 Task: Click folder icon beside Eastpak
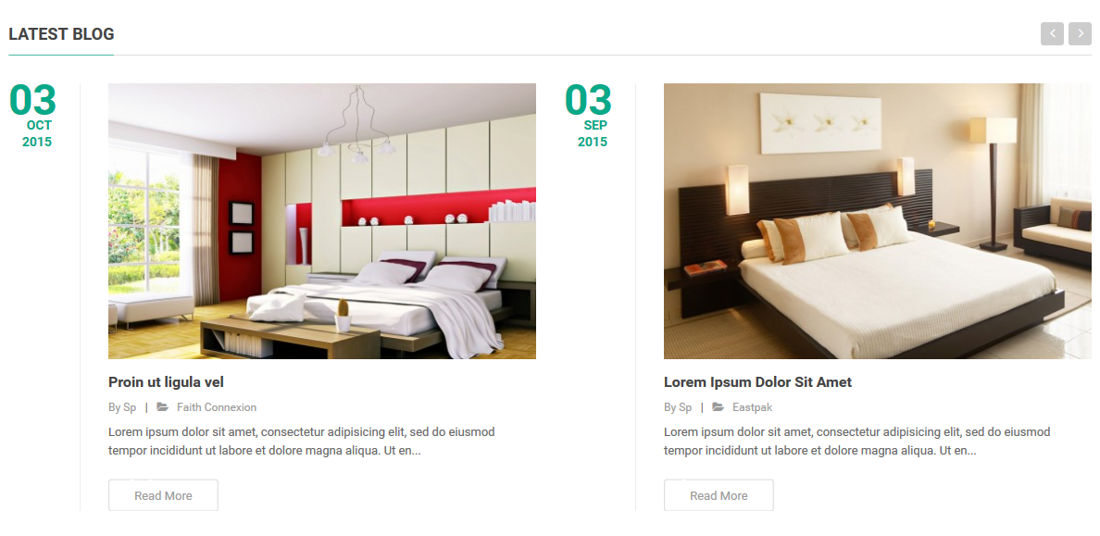pyautogui.click(x=718, y=407)
